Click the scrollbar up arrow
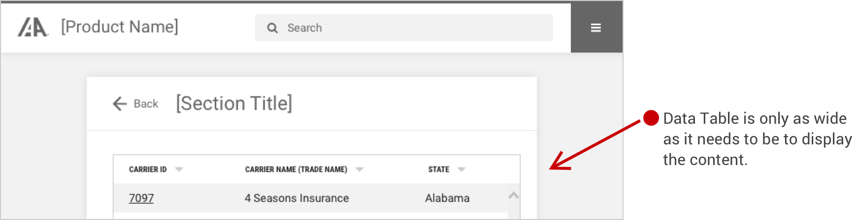The width and height of the screenshot is (860, 220). tap(514, 195)
